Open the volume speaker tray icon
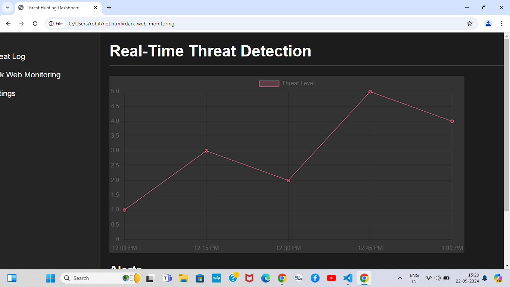Screen dimensions: 510x287 (438, 278)
